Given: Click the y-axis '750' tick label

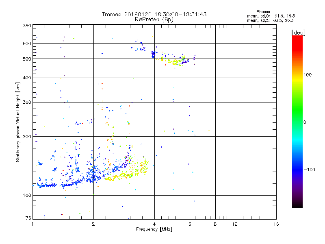Looking at the screenshot, I should (x=27, y=26).
